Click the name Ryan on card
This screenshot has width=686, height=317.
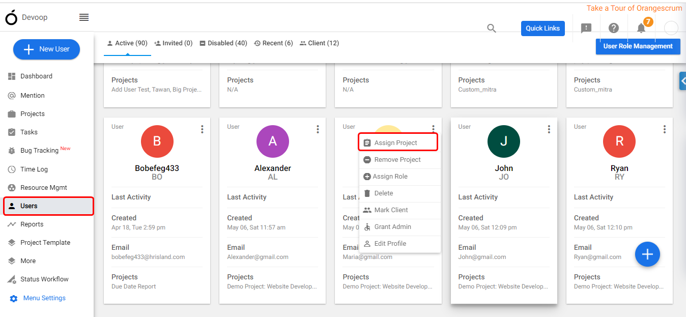619,168
